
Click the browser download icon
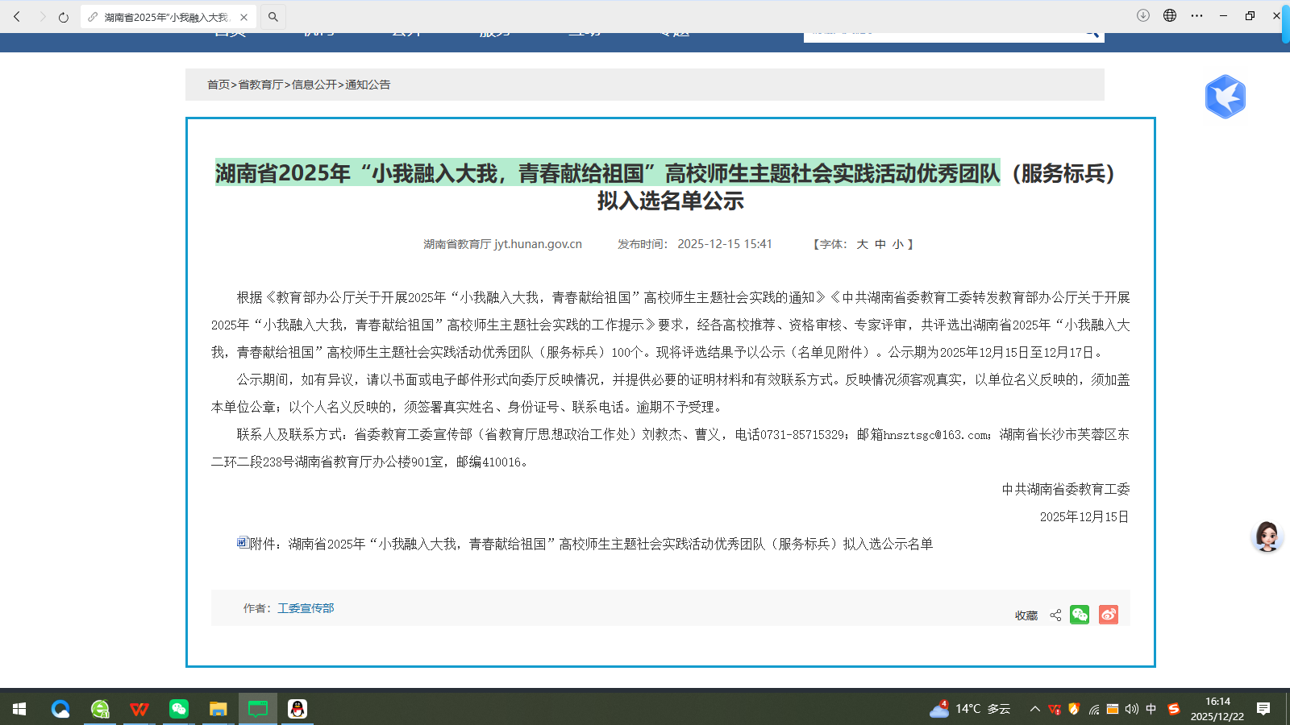pos(1142,15)
